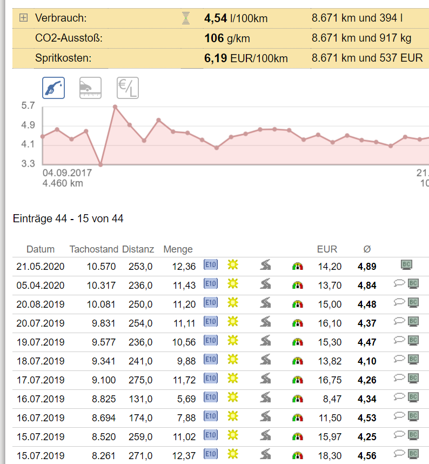Select the fuel pump consumption chart icon
The width and height of the screenshot is (429, 464).
coord(53,88)
